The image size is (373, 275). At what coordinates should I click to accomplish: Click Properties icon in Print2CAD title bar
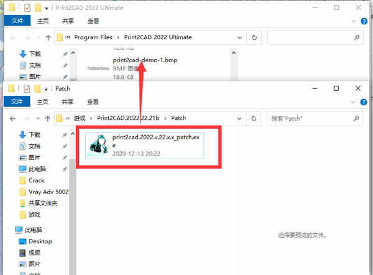pyautogui.click(x=27, y=8)
